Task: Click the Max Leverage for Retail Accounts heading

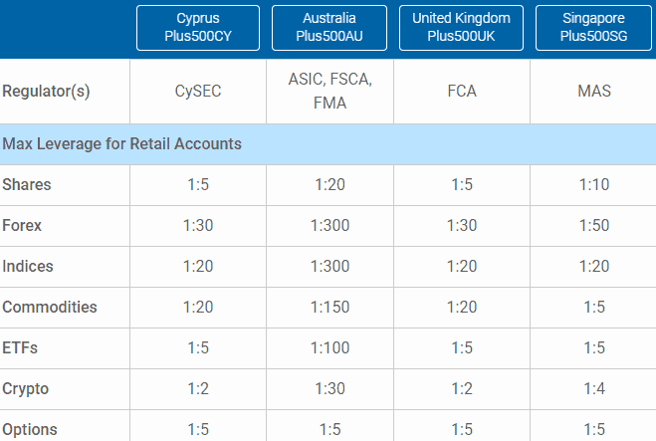Action: 121,144
